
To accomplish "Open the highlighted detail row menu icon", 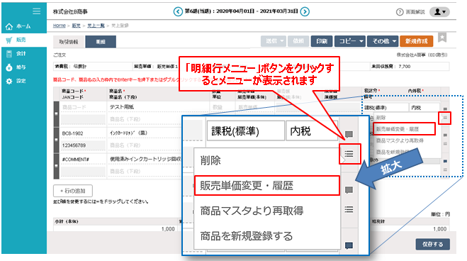I will tap(349, 154).
